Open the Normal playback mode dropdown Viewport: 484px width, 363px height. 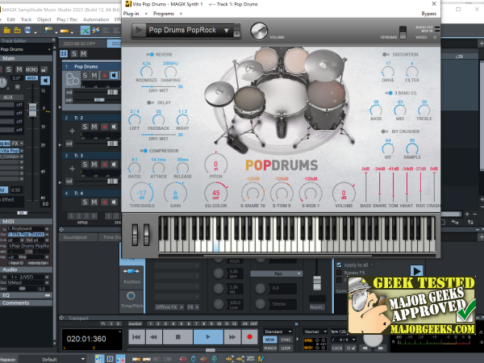[x=315, y=332]
